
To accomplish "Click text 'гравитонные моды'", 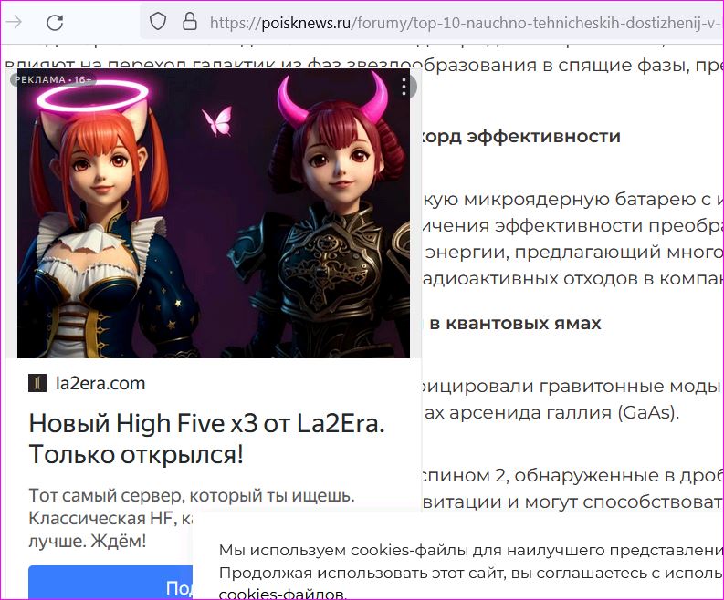I will point(630,386).
